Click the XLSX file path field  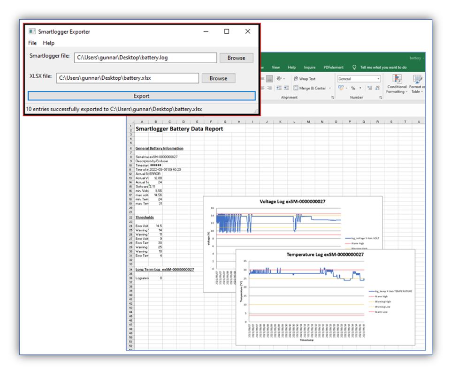(x=127, y=78)
